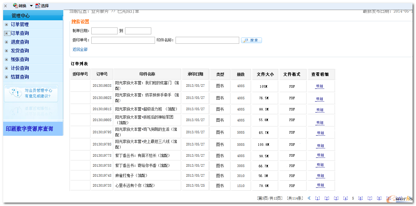Screen dimensions: 416x206
Task: Open 明细 for order 201301977S
Action: (x=321, y=155)
